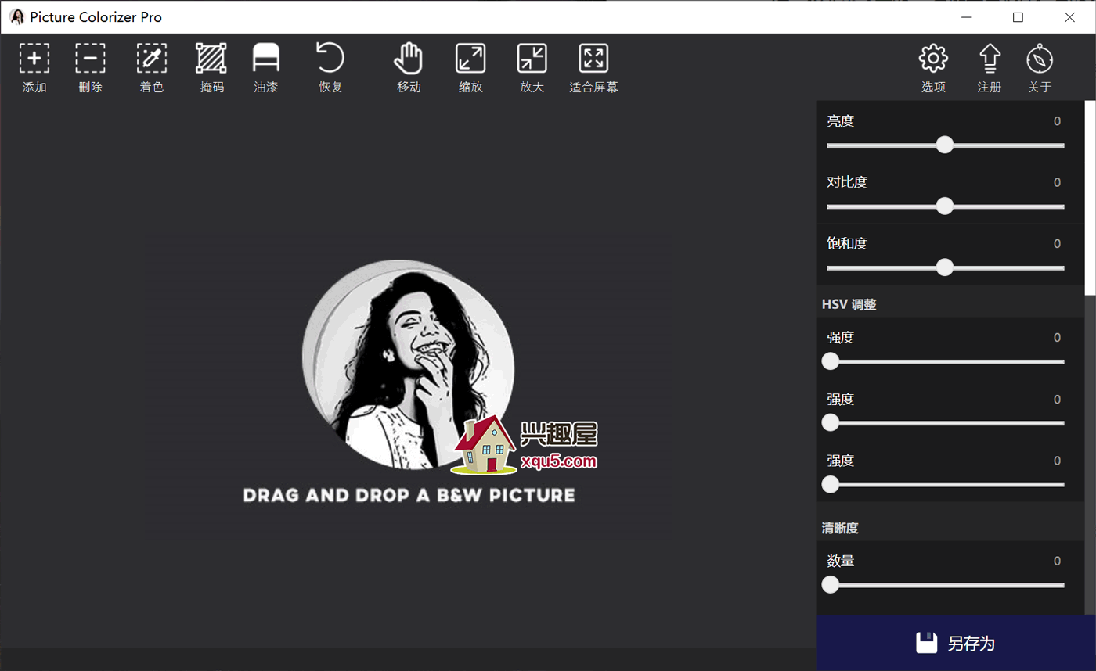Click the 恢复 restore icon
1096x671 pixels.
330,58
